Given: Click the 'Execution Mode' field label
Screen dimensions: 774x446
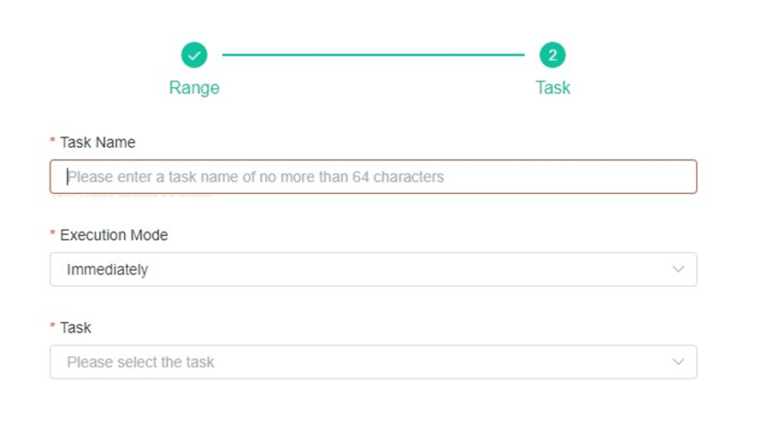Looking at the screenshot, I should point(114,235).
